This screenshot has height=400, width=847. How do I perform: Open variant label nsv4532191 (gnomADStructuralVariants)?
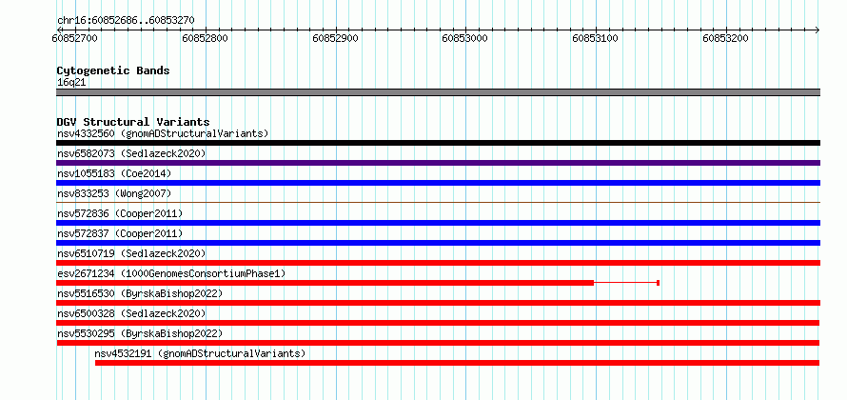tap(200, 353)
